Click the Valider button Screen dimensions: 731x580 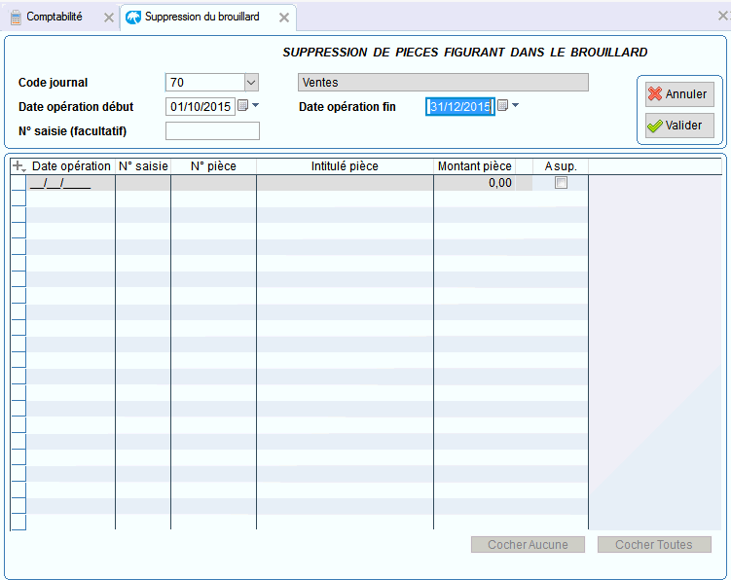point(679,126)
